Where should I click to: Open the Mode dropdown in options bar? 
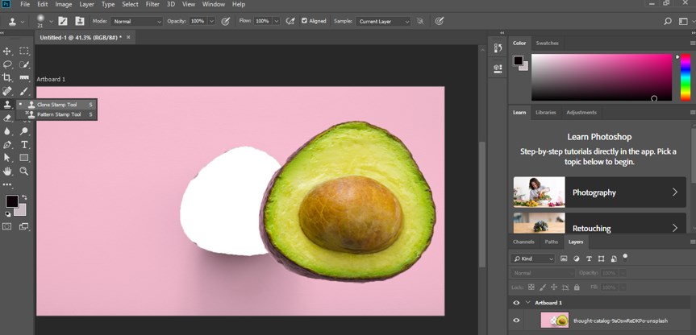(x=136, y=22)
